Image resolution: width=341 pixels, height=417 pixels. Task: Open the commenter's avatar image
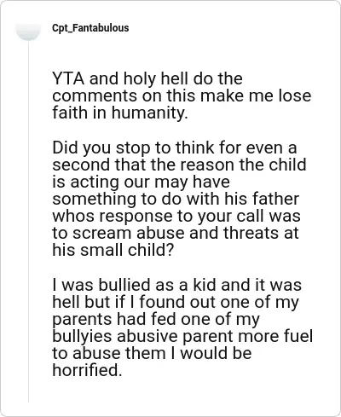(28, 32)
